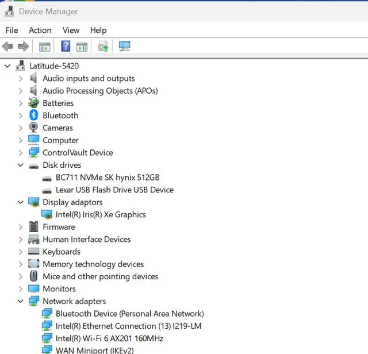Collapse the Network adapters chevron
Screen dimensions: 368x354
pos(21,301)
